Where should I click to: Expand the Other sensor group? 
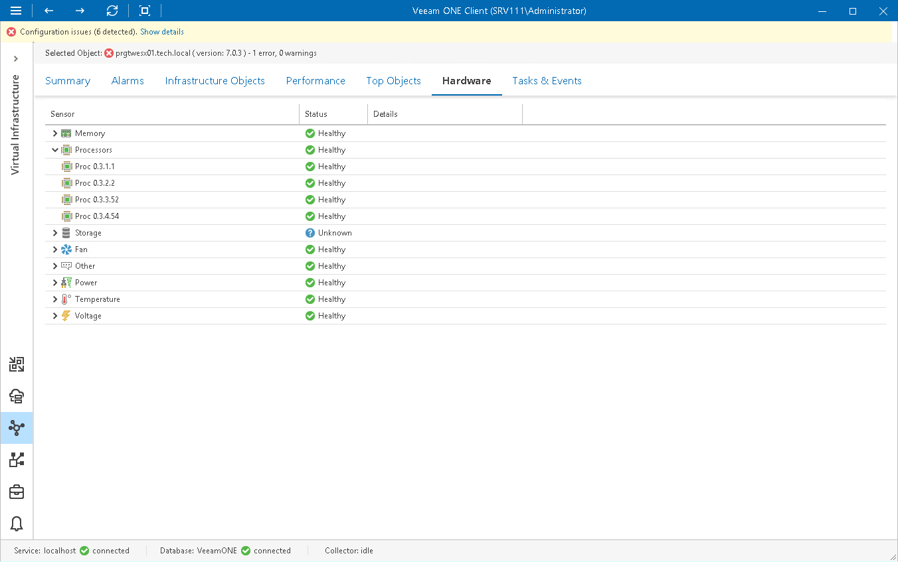[x=55, y=266]
